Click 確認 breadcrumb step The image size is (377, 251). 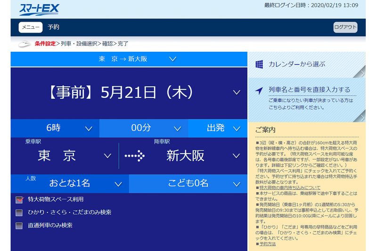click(107, 44)
